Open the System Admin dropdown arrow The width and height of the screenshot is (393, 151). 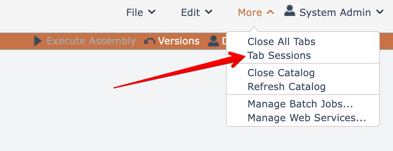coord(380,12)
